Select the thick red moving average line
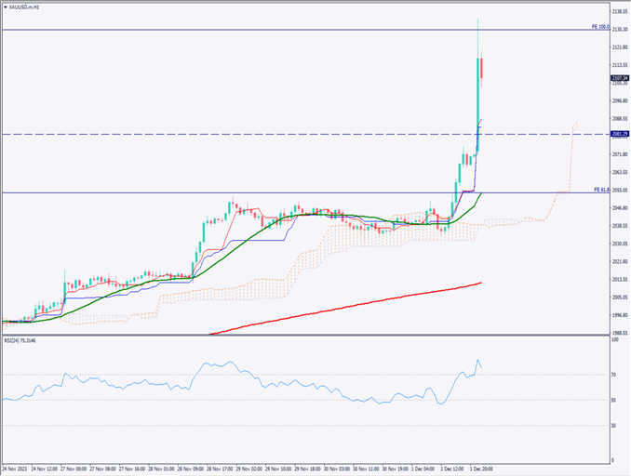The image size is (631, 476). pos(372,302)
